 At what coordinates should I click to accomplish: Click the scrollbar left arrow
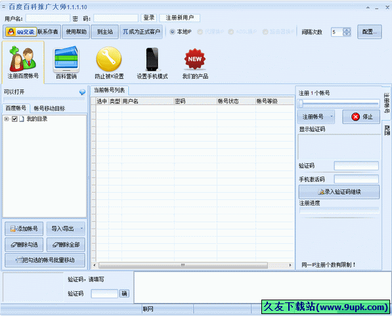coord(95,265)
